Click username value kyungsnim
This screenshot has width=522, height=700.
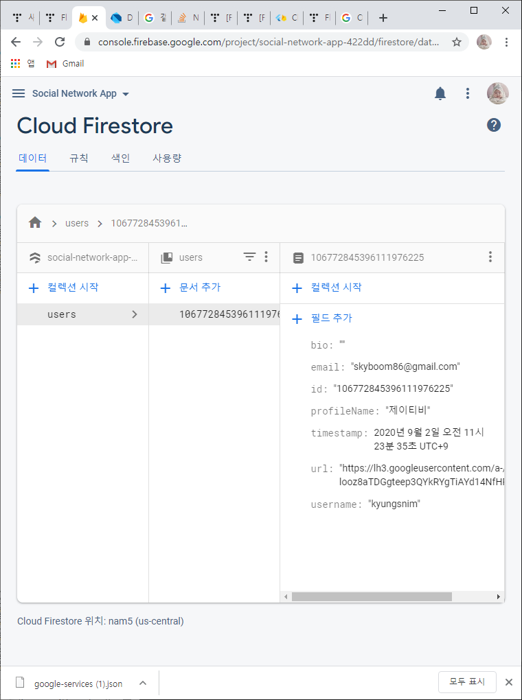(x=394, y=504)
